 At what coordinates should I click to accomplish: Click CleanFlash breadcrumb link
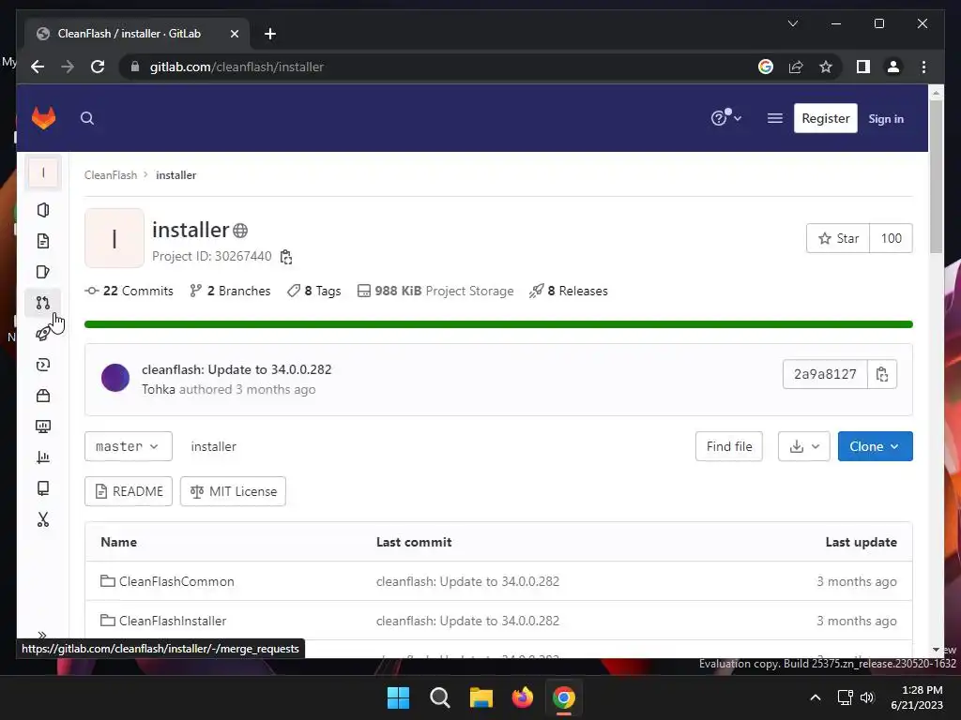(x=111, y=175)
